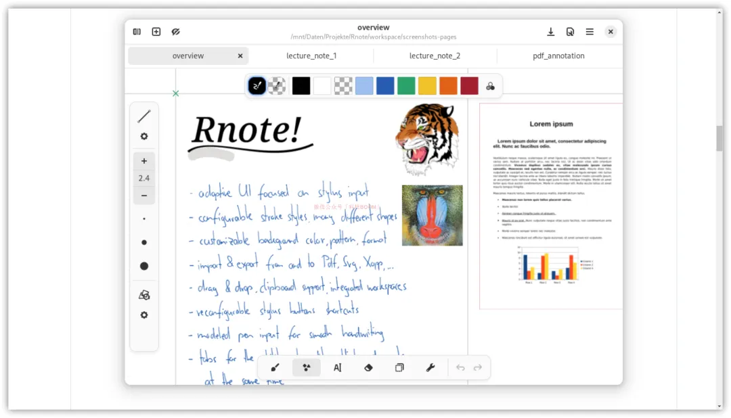Image resolution: width=731 pixels, height=418 pixels.
Task: Select the fill color toggle
Action: point(277,86)
